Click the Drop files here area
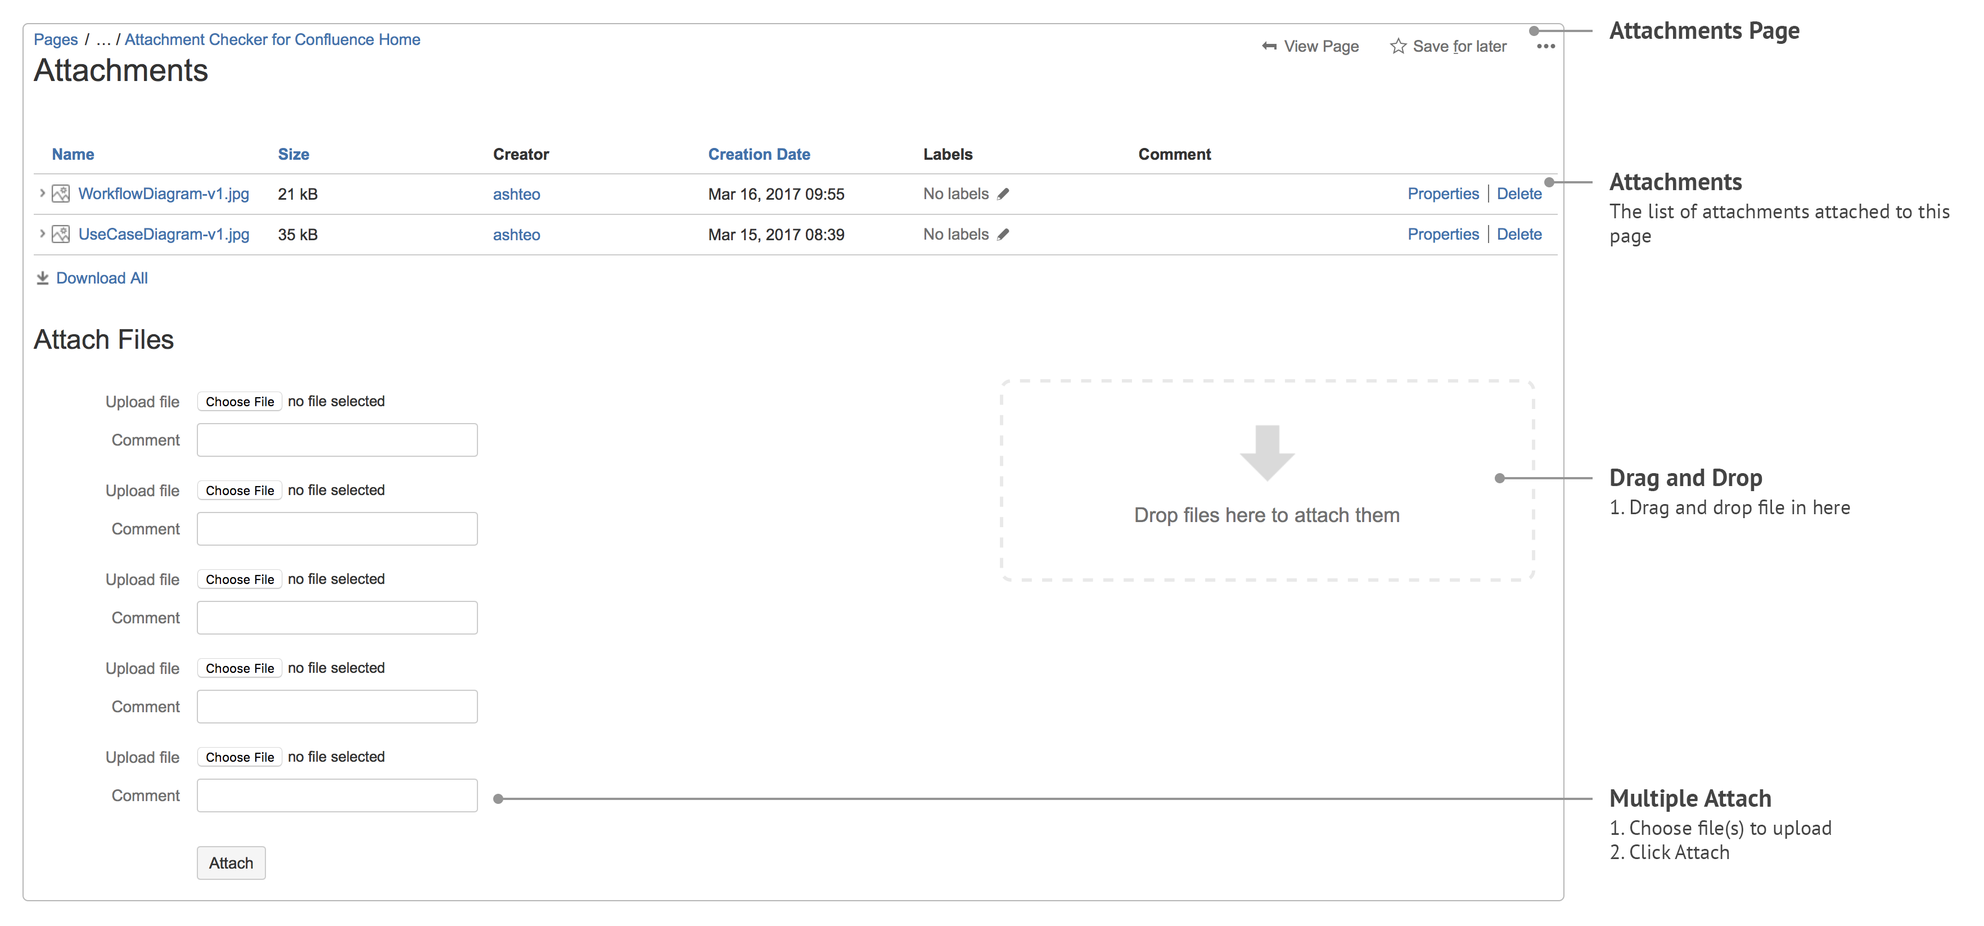This screenshot has width=1984, height=926. (1266, 480)
